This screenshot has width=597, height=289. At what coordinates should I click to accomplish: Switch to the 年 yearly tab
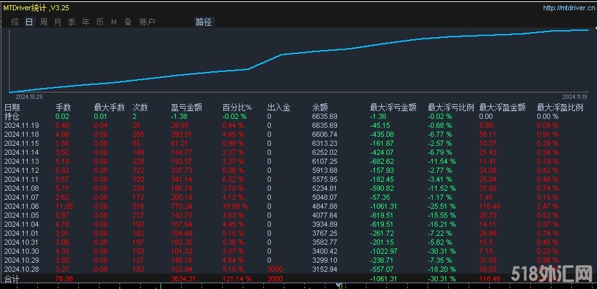[x=85, y=22]
